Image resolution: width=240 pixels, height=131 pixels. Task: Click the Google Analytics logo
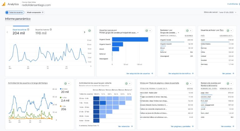(3, 4)
